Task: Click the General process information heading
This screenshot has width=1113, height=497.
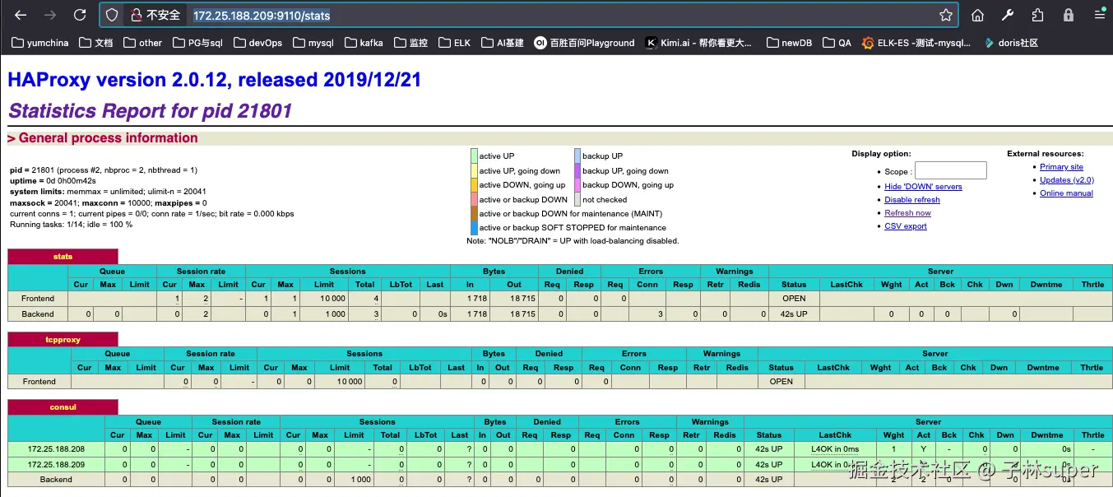Action: pyautogui.click(x=103, y=138)
